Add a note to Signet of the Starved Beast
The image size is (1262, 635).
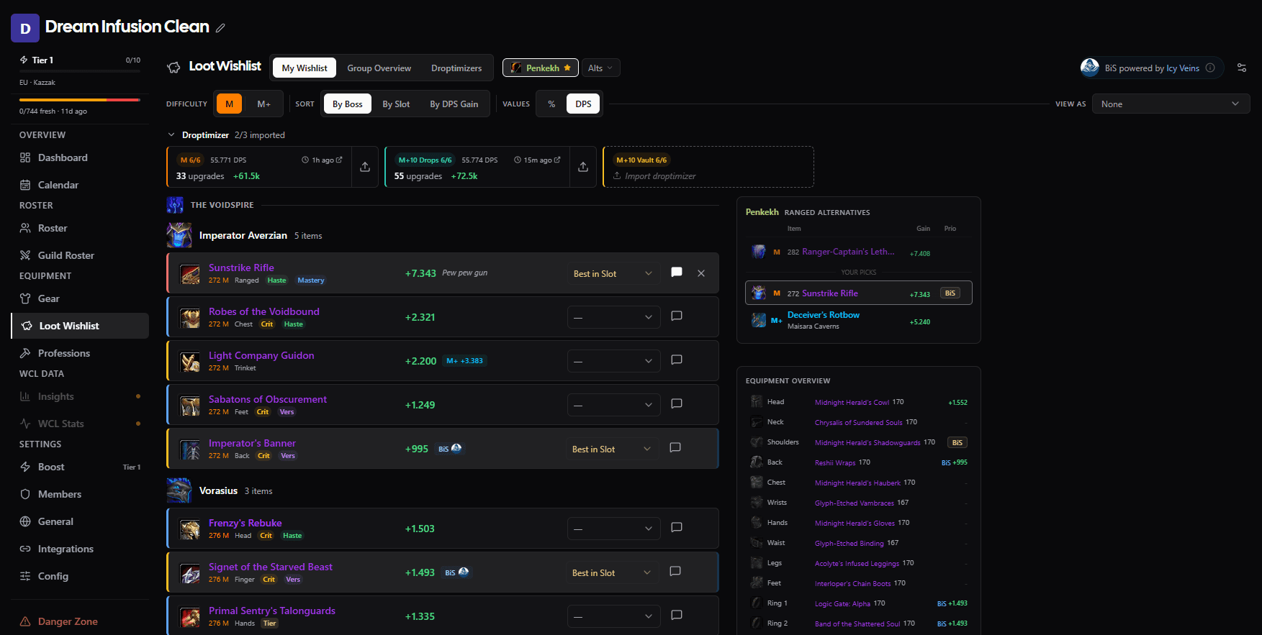click(675, 572)
